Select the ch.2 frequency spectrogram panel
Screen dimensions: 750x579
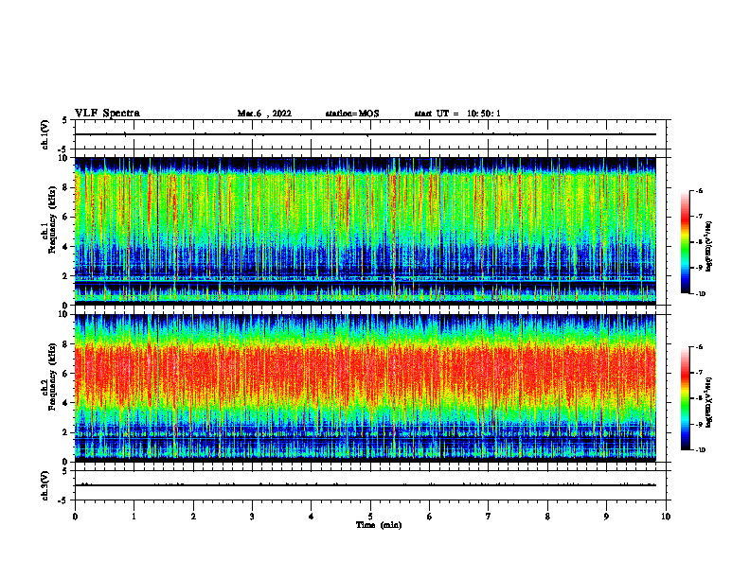click(366, 388)
